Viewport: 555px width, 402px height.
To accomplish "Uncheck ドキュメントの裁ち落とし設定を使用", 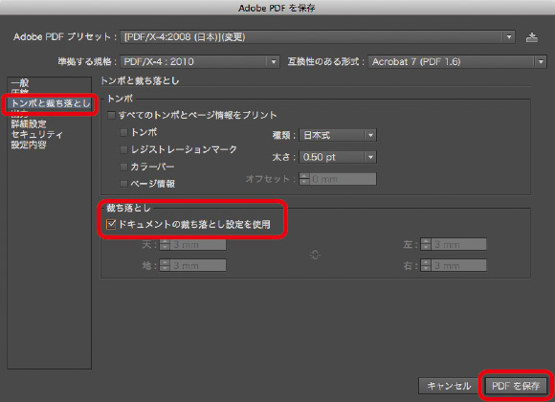I will pyautogui.click(x=111, y=224).
